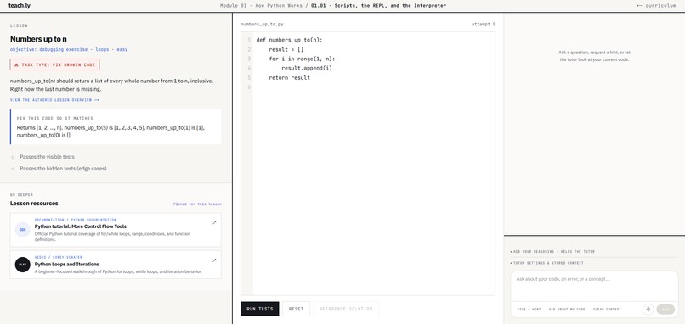Click the warning icon in Fix Broken Code badge
This screenshot has width=685, height=324.
click(x=16, y=64)
